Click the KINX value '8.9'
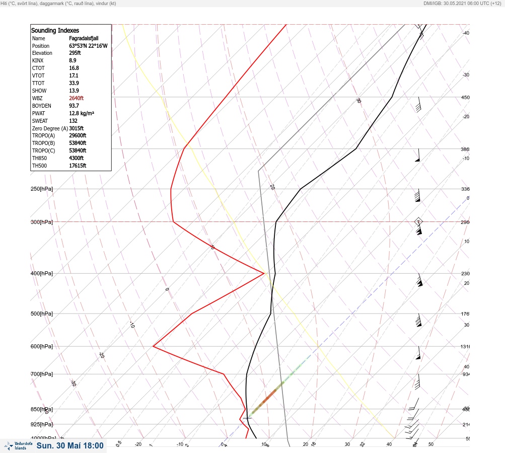The image size is (505, 453). point(73,60)
